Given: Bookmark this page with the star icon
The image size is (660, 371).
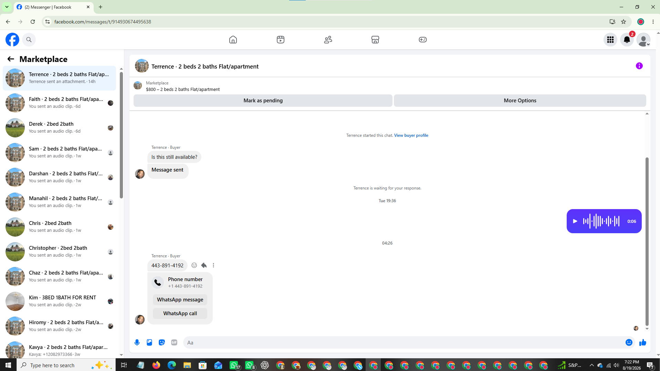Looking at the screenshot, I should click(x=624, y=22).
